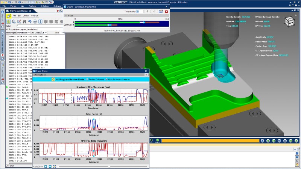Toggle the split-pane view icon
Image resolution: width=301 pixels, height=169 pixels.
(40, 22)
